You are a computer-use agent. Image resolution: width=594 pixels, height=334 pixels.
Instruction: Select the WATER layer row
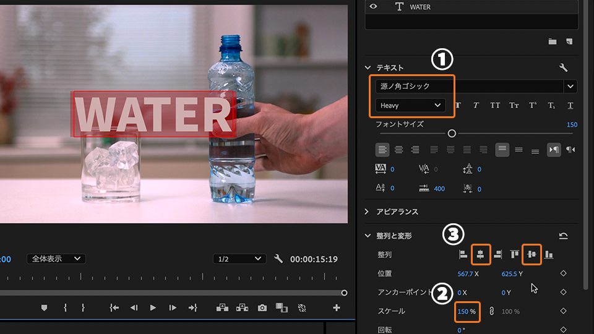click(x=471, y=7)
